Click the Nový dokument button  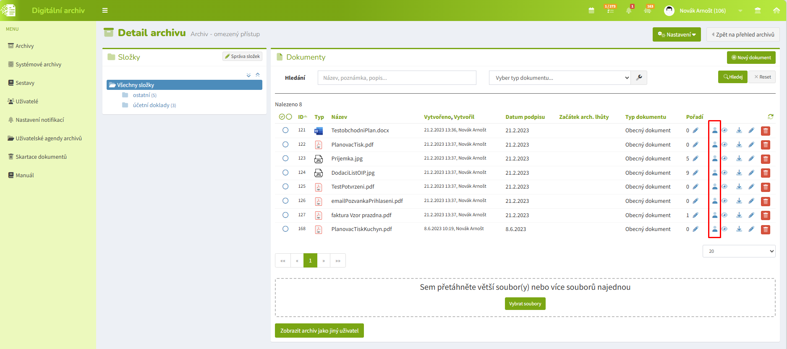click(751, 58)
